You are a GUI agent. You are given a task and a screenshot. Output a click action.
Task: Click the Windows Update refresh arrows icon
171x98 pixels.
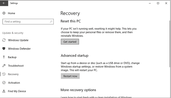tap(4, 40)
